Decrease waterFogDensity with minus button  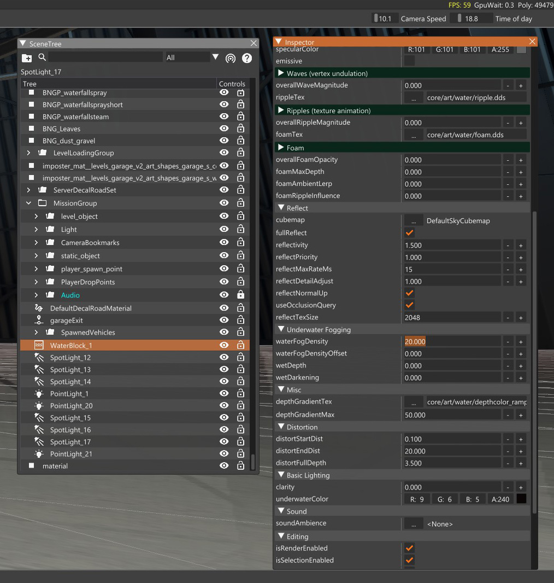[x=508, y=342]
